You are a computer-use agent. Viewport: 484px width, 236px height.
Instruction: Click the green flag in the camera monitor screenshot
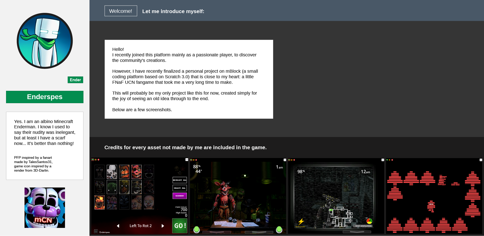[289, 160]
